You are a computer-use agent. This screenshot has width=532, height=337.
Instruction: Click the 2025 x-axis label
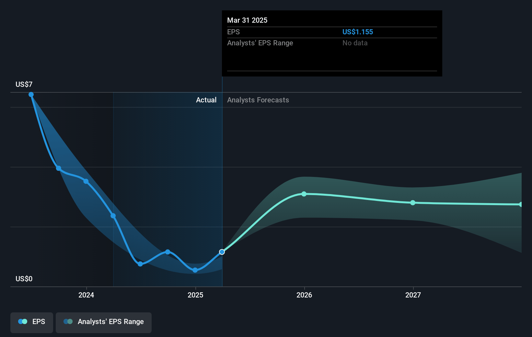(x=195, y=295)
